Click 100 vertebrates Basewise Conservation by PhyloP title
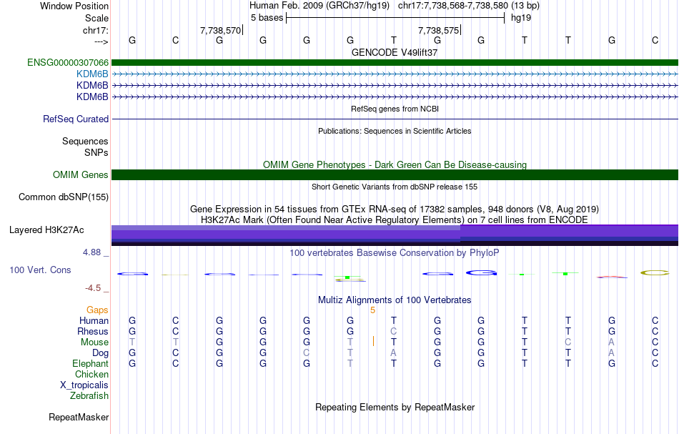The height and width of the screenshot is (434, 679). tap(395, 253)
